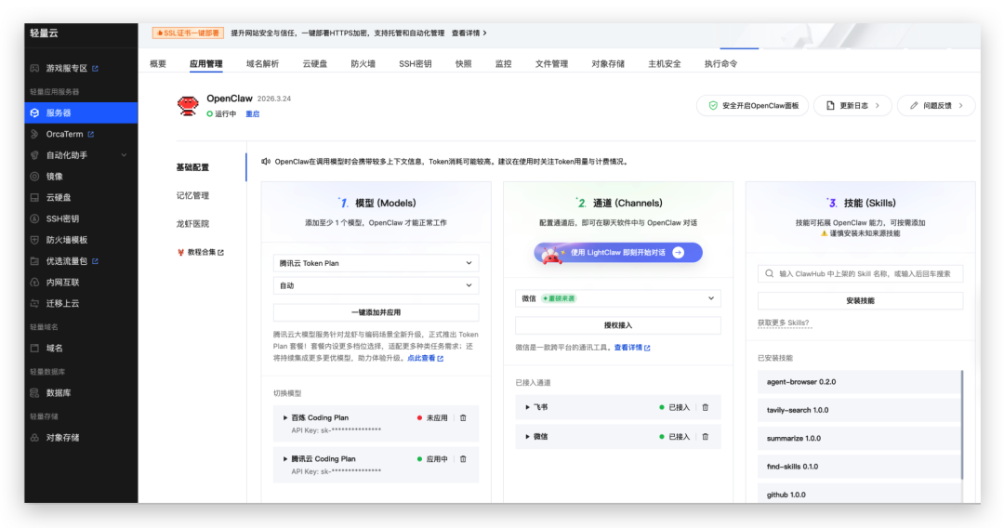This screenshot has width=1004, height=528.
Task: Click 使用 LightClaw 即刻开始对话 banner
Action: coord(618,253)
